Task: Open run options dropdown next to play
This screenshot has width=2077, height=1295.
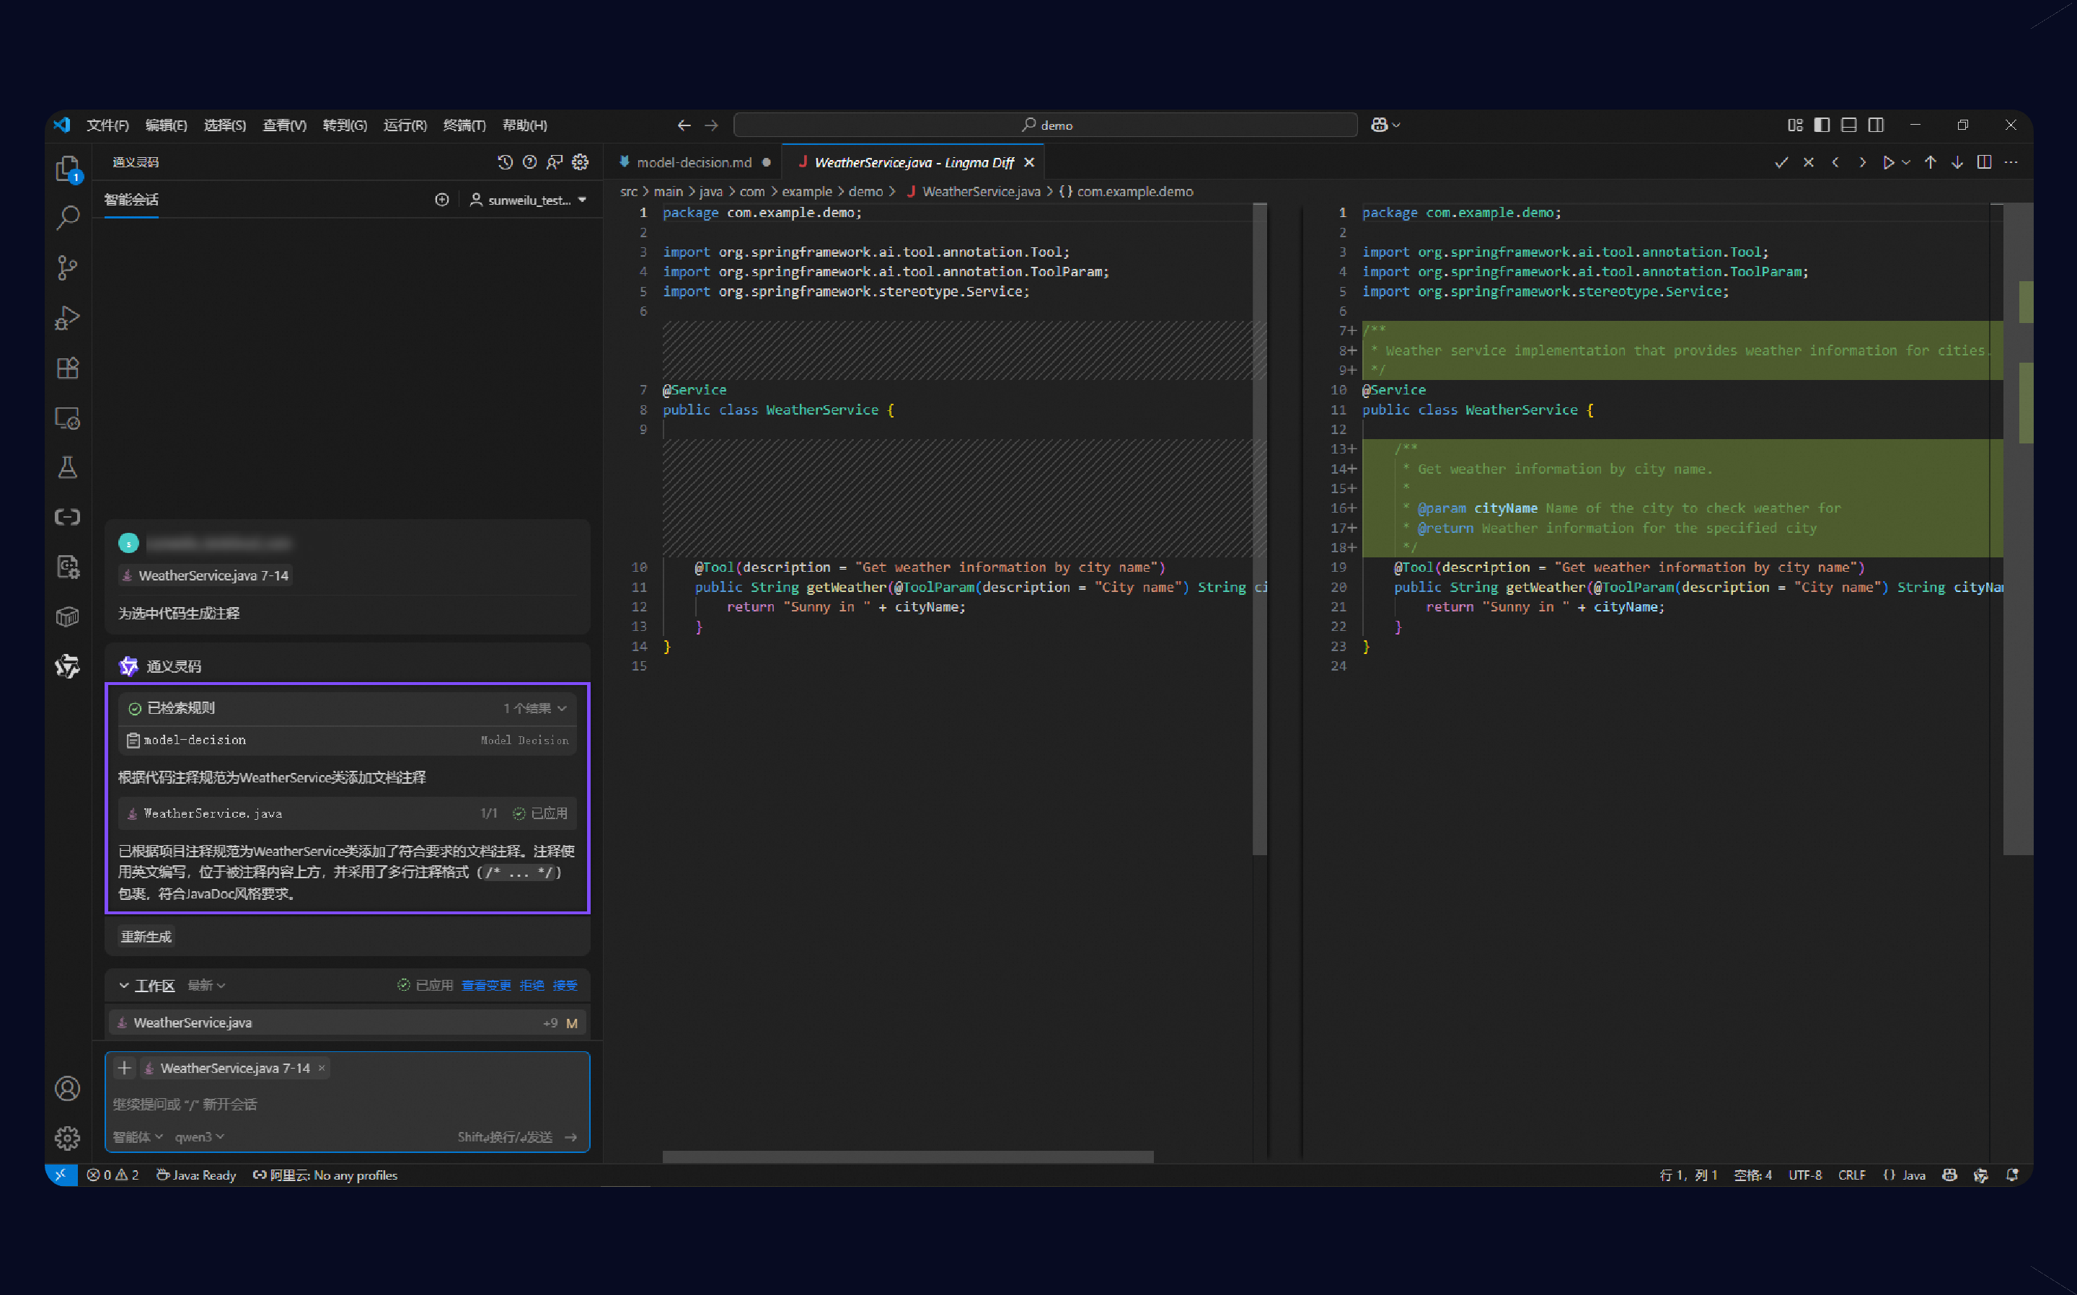Action: coord(1905,162)
